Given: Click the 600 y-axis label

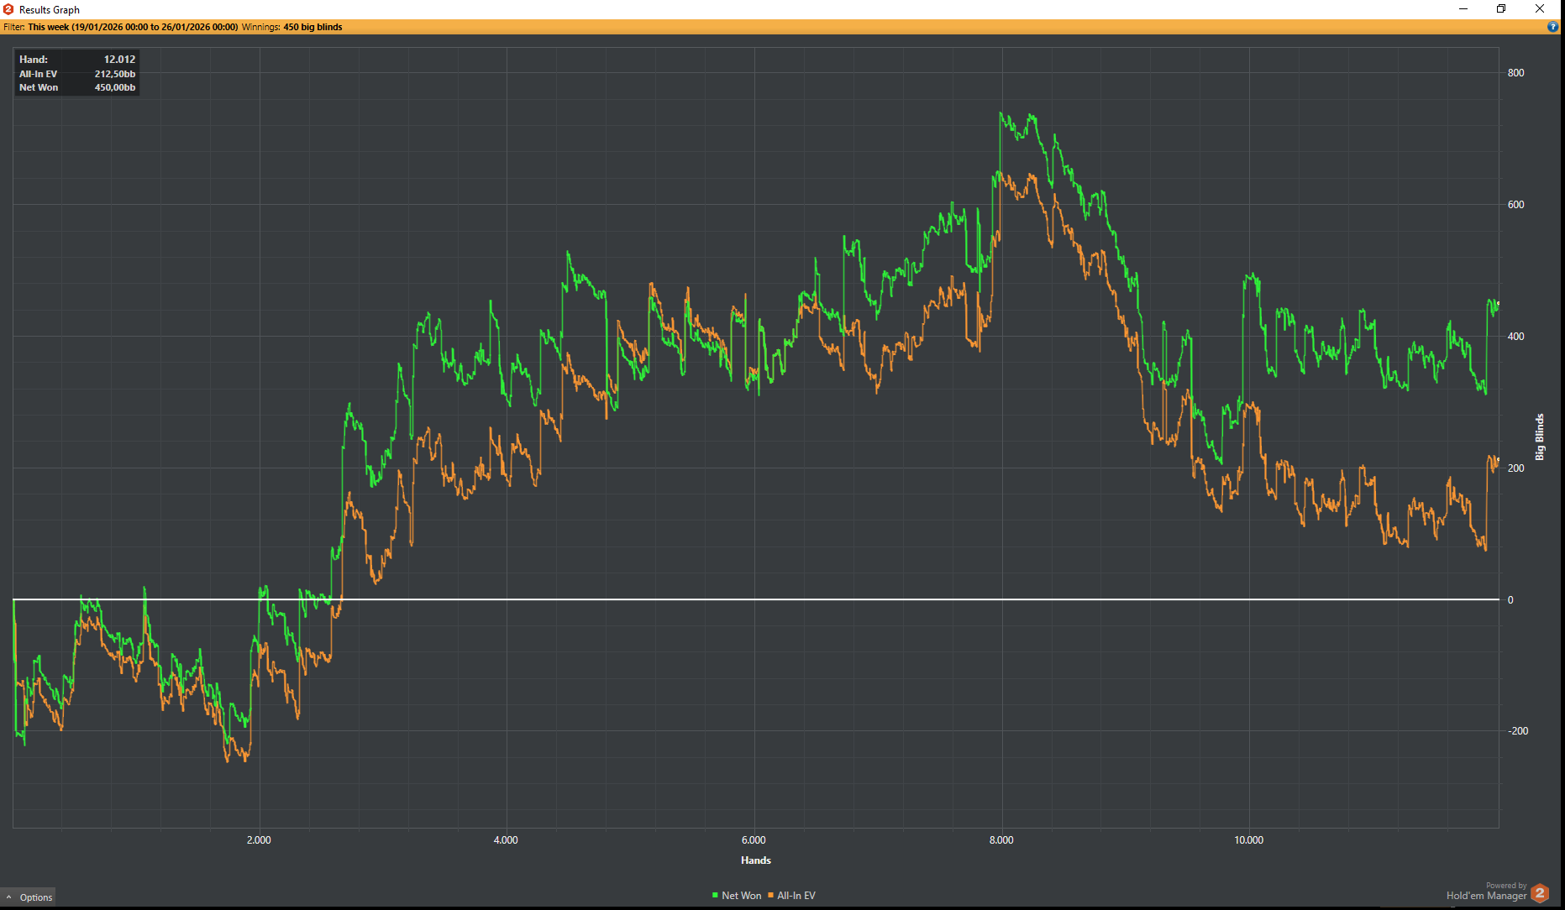Looking at the screenshot, I should click(1516, 205).
